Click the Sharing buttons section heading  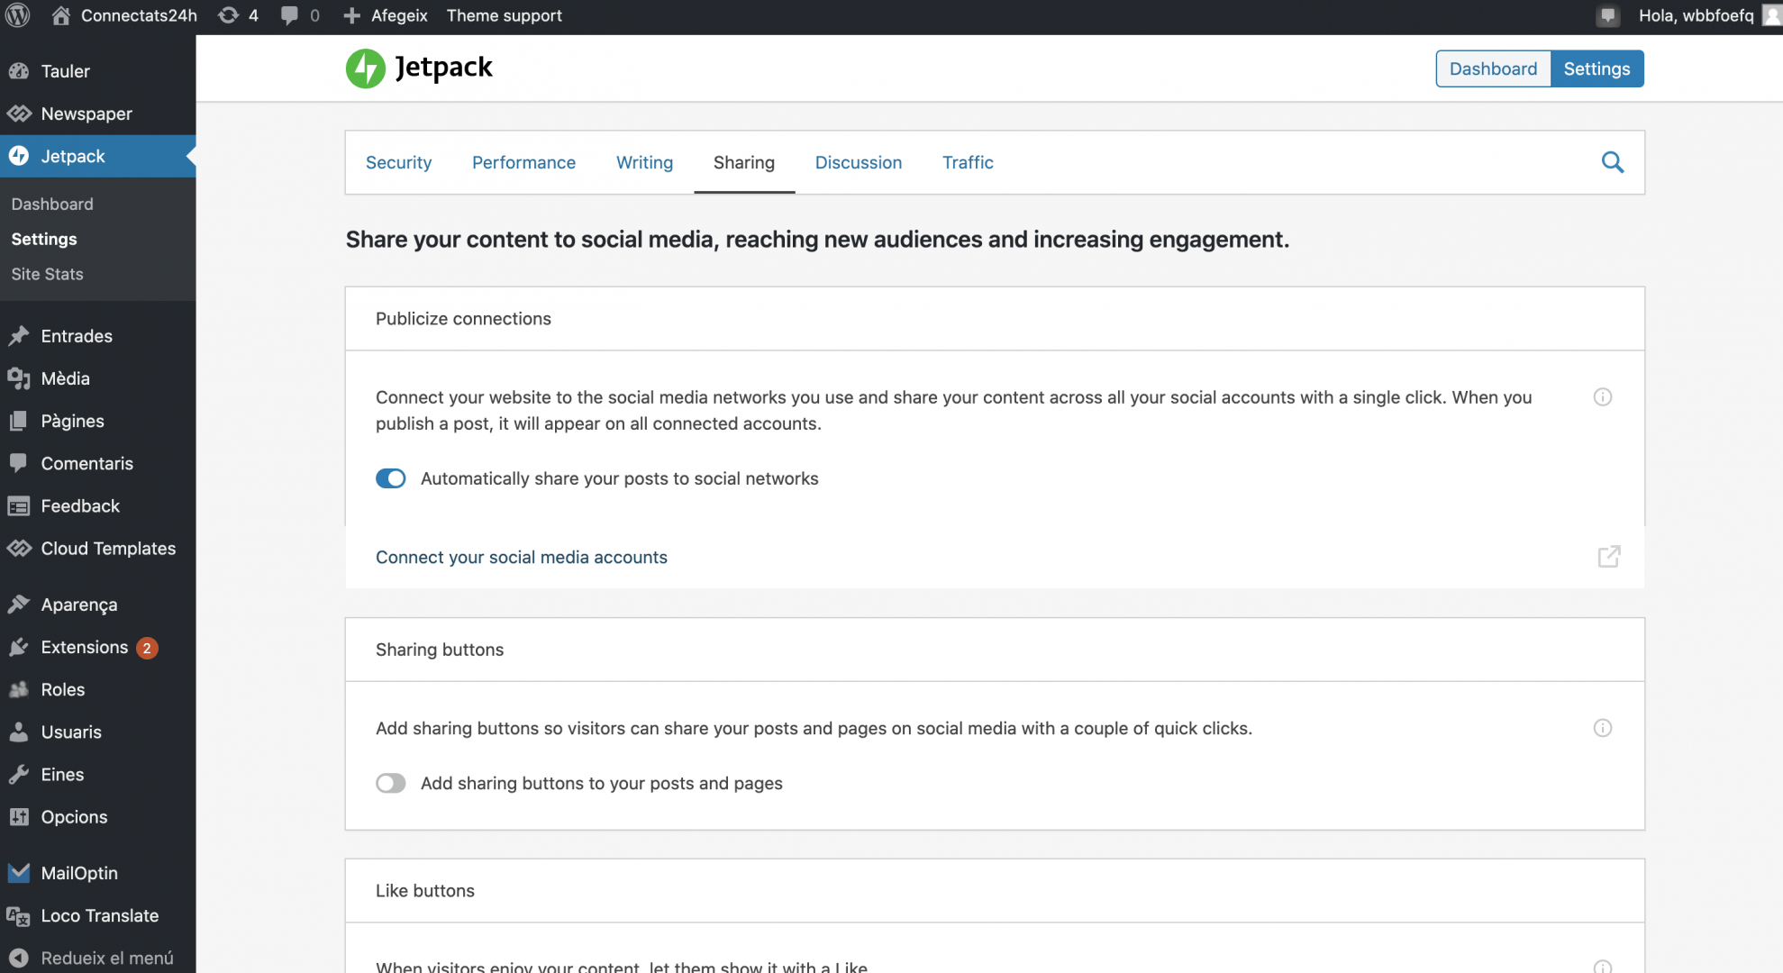(x=440, y=650)
